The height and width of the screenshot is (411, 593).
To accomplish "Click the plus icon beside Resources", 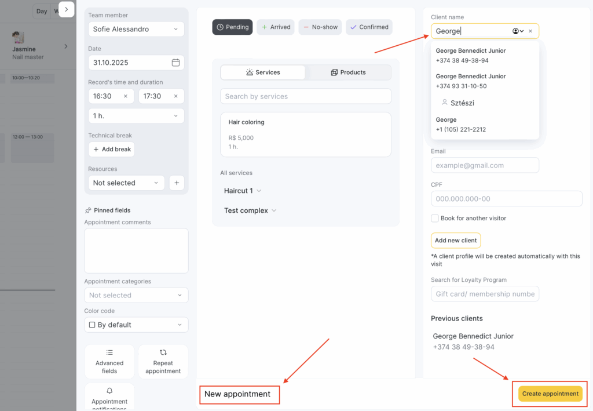I will [x=177, y=183].
